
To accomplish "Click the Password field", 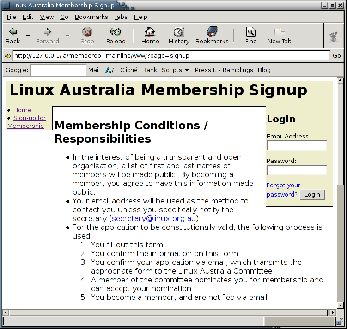I will coord(297,170).
